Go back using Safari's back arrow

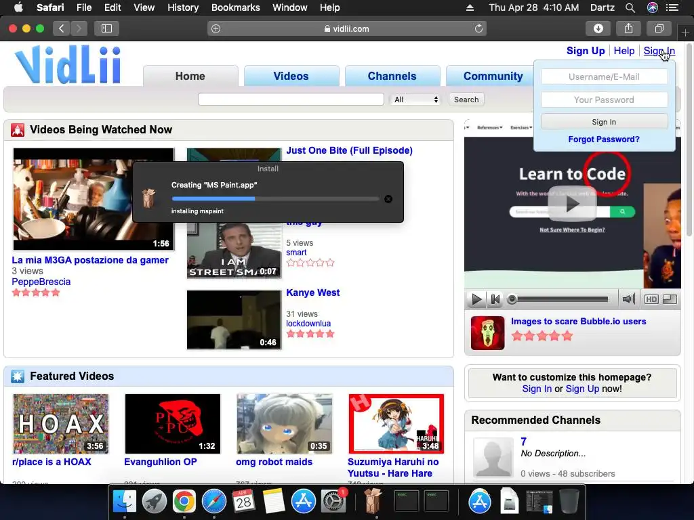61,28
